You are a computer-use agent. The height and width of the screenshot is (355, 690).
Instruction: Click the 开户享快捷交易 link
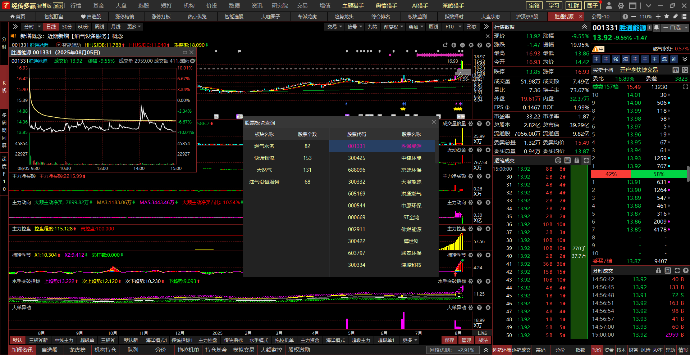pyautogui.click(x=639, y=70)
